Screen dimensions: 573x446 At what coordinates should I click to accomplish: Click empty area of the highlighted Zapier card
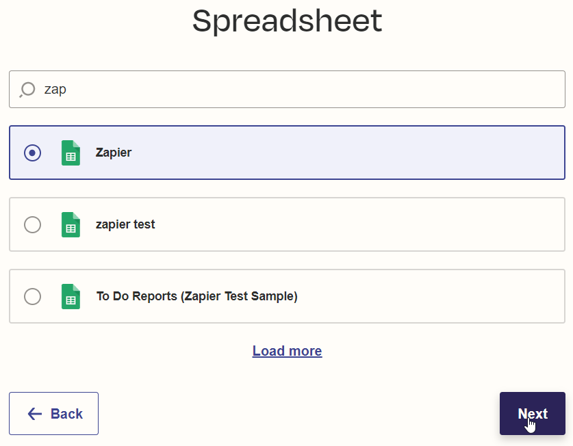[x=347, y=153]
